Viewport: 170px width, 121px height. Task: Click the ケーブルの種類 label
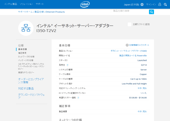(66, 79)
